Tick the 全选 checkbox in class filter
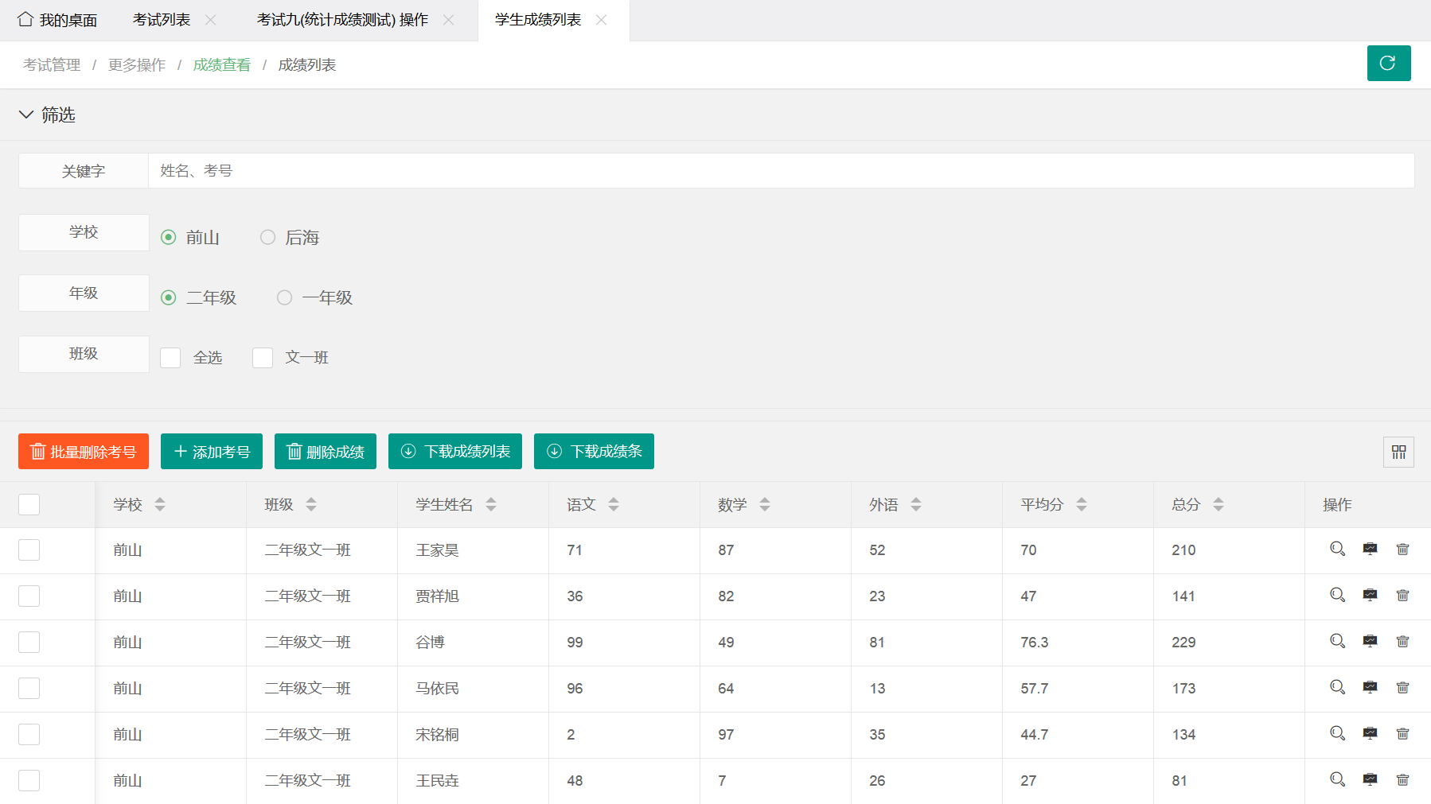Viewport: 1431px width, 804px height. pyautogui.click(x=170, y=358)
